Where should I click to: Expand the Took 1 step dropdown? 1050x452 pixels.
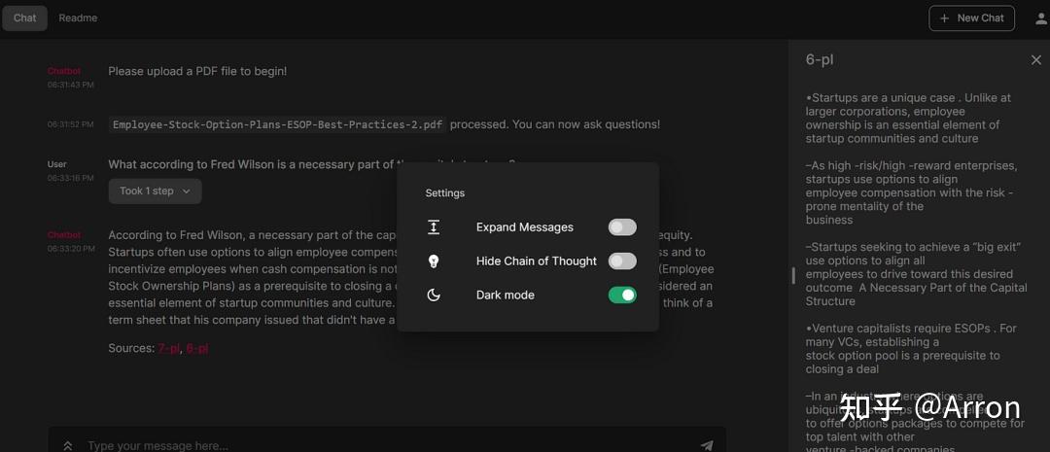coord(156,191)
